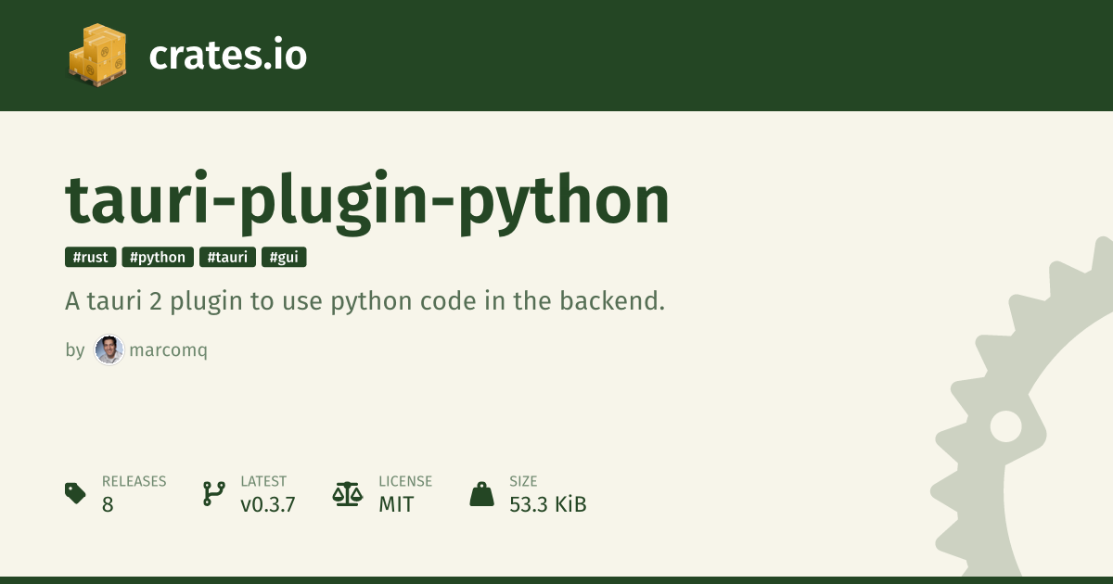Viewport: 1113px width, 584px height.
Task: Click the releases tag icon
Action: point(75,493)
